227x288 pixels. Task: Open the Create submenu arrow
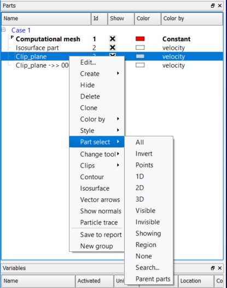coord(118,73)
